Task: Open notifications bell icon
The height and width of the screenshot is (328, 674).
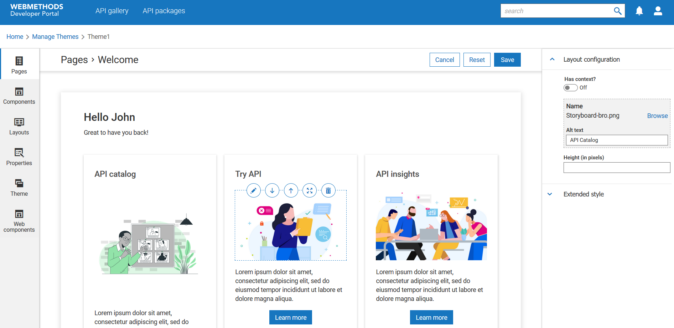Action: pos(639,11)
